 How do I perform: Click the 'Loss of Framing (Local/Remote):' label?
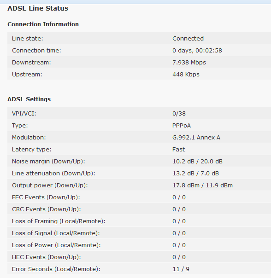pos(59,221)
